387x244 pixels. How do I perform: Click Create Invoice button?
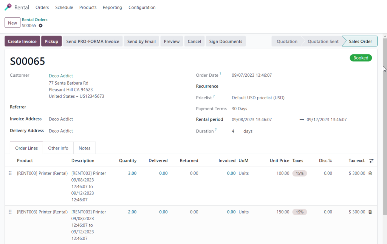[22, 41]
